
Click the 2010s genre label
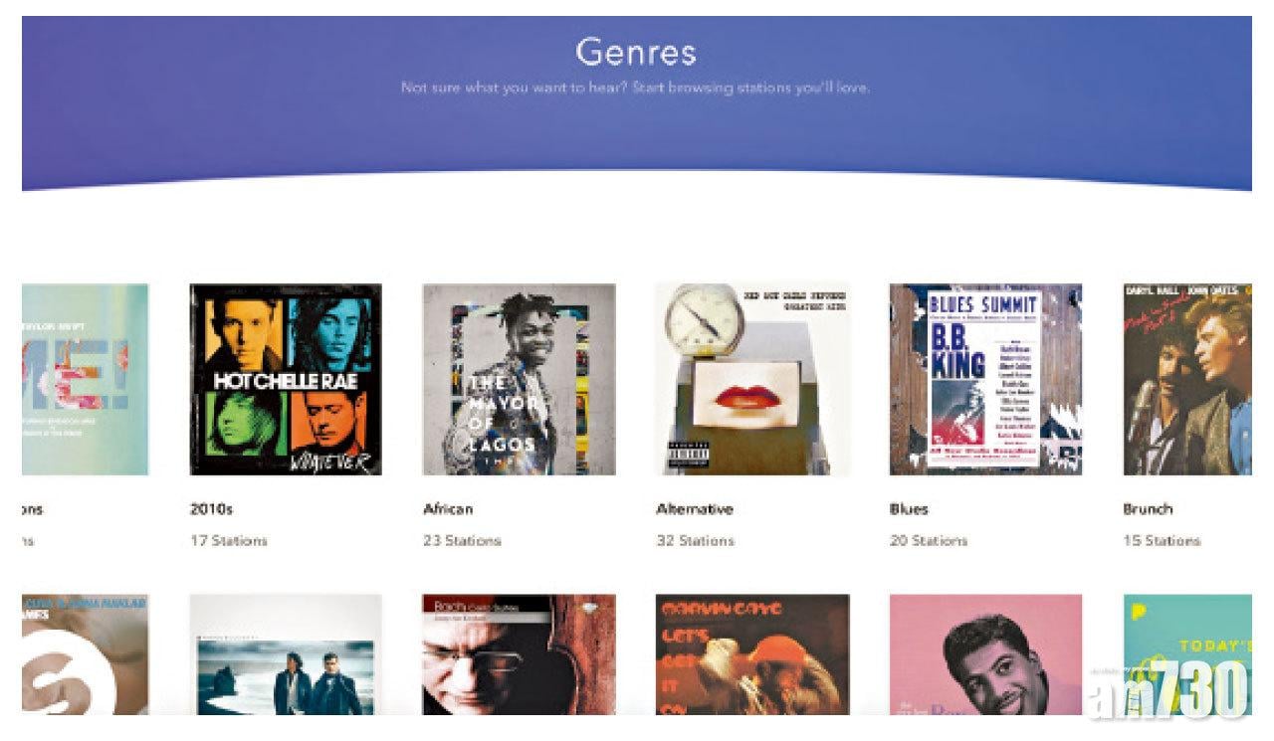click(210, 508)
